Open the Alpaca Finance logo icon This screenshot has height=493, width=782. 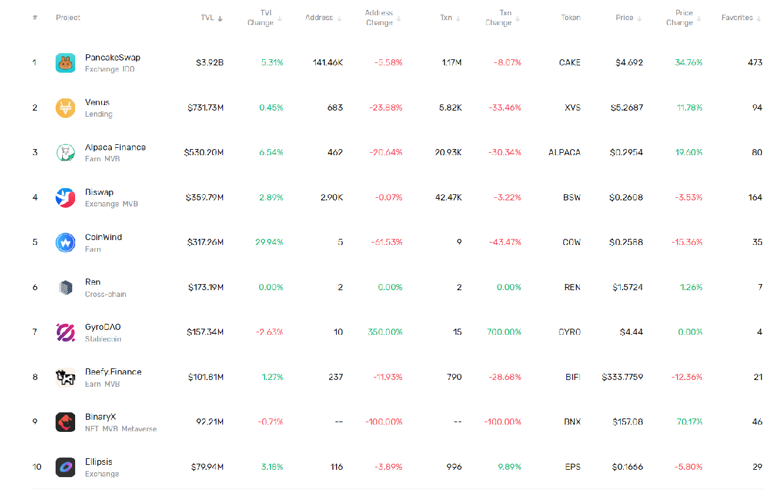click(65, 153)
